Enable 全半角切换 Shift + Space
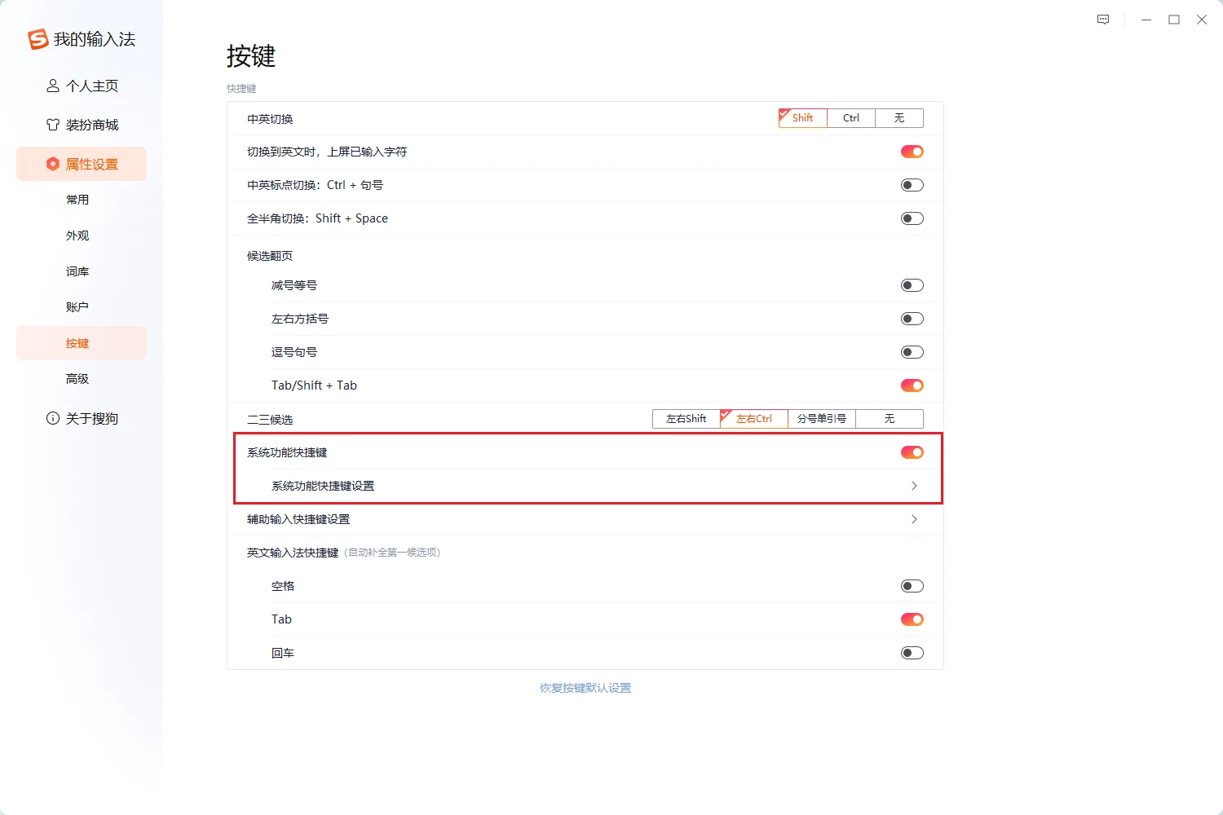This screenshot has height=815, width=1223. pyautogui.click(x=912, y=218)
